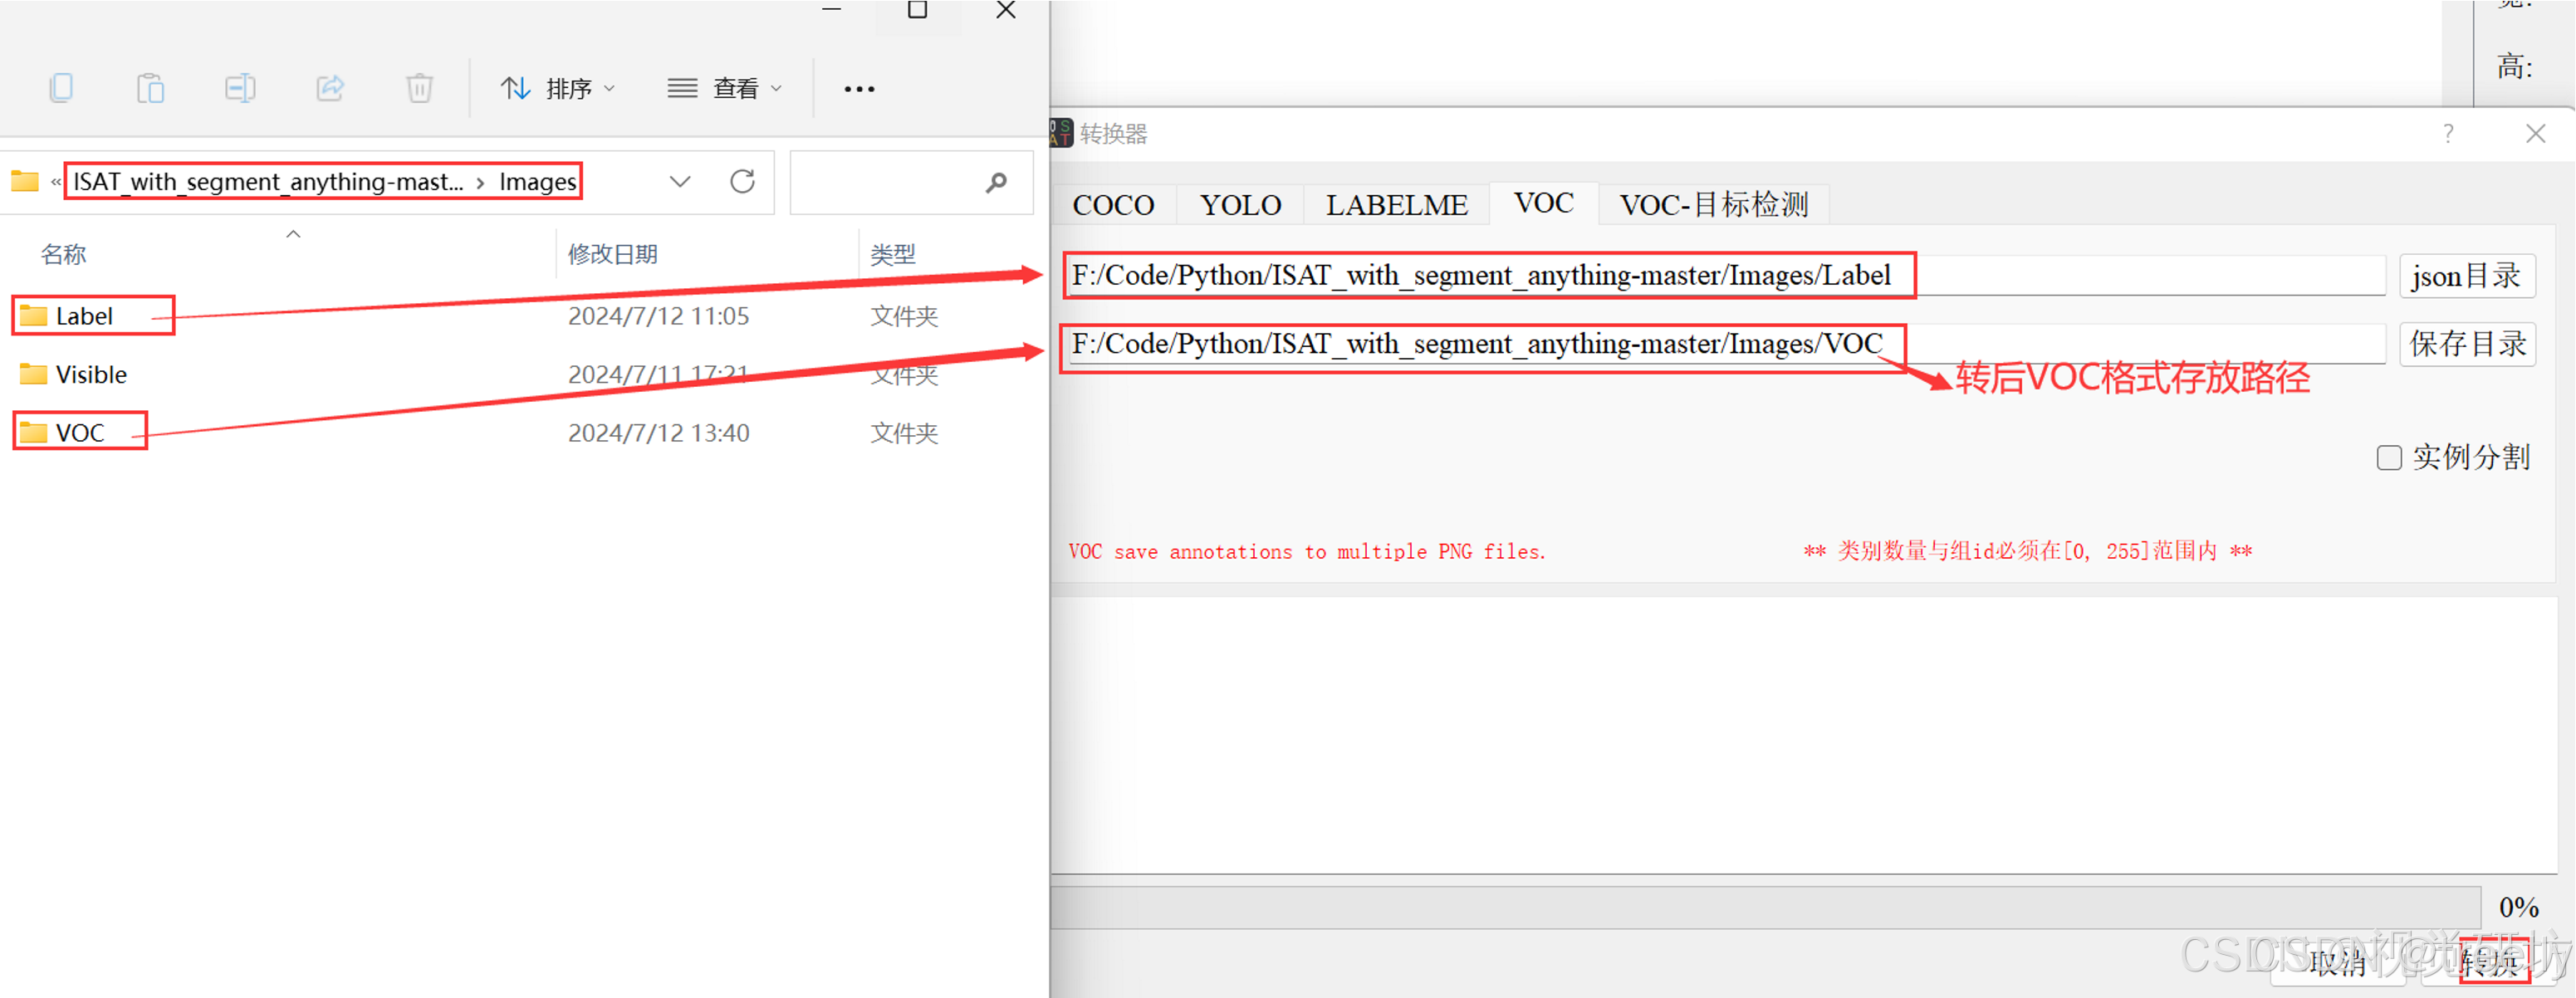Expand the 排序 sort dropdown
2576x998 pixels.
pyautogui.click(x=558, y=89)
